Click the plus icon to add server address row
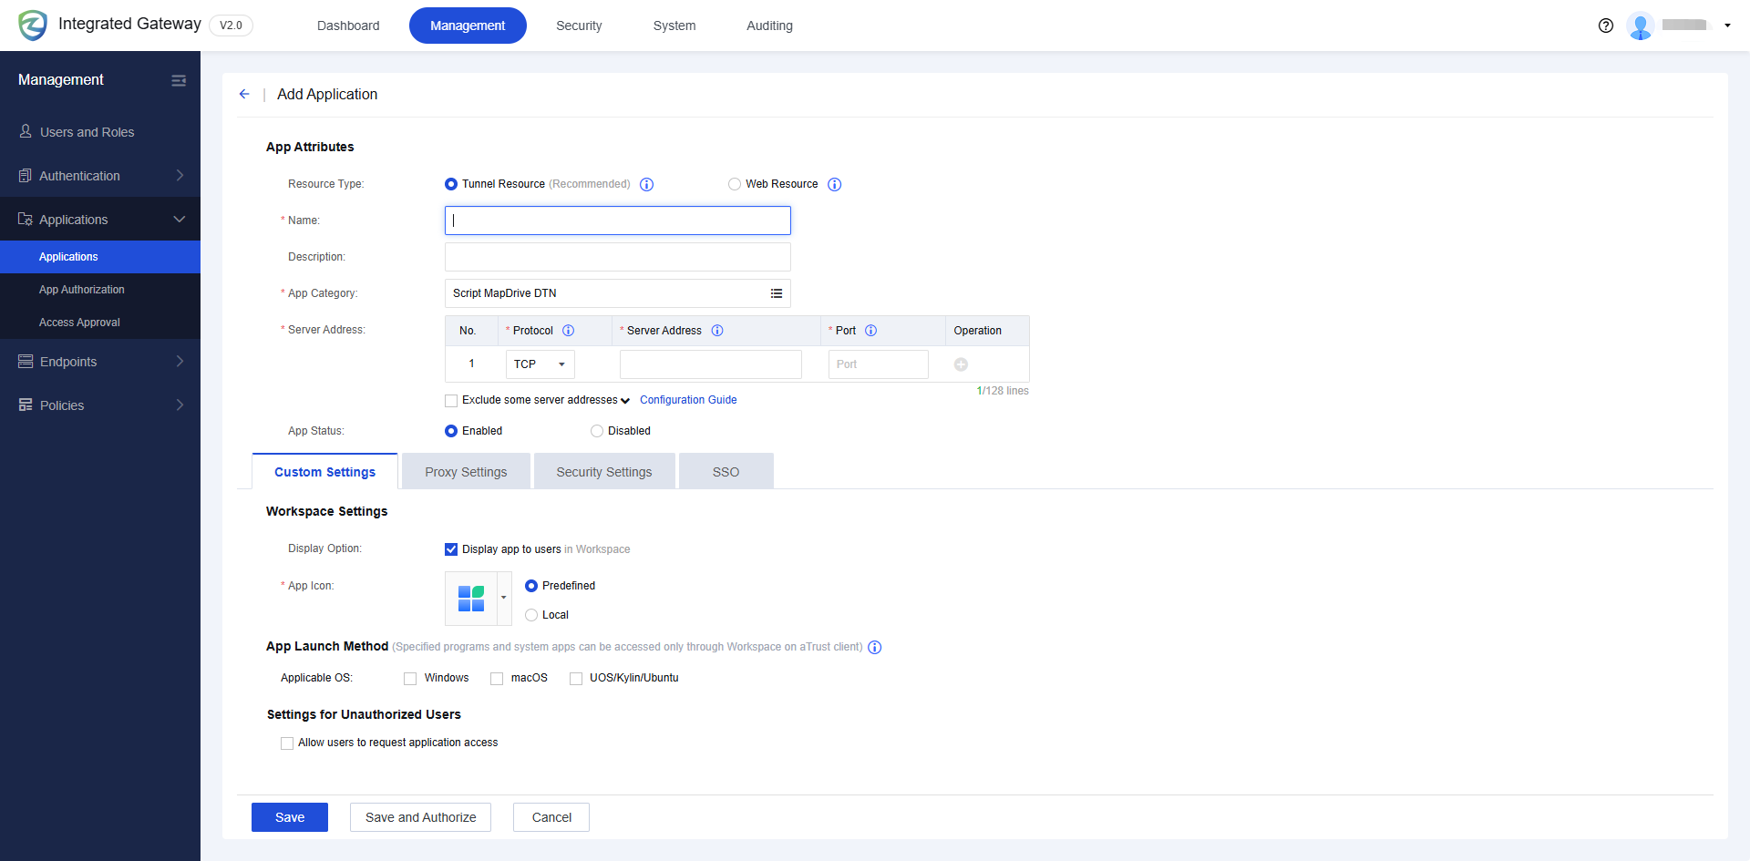This screenshot has width=1750, height=861. pos(961,364)
